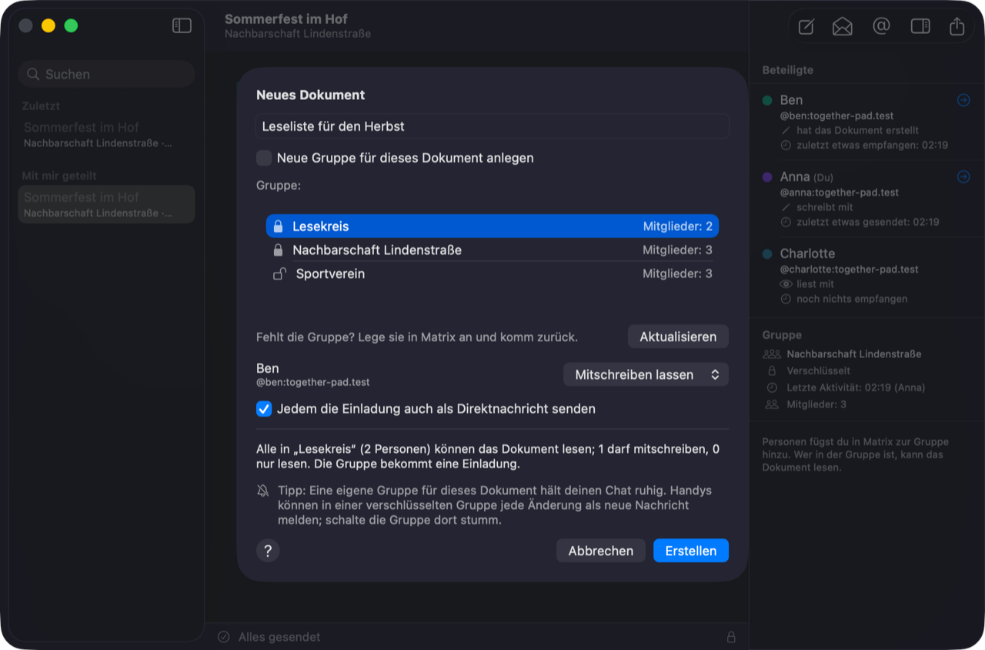Click the share icon in the toolbar
The width and height of the screenshot is (985, 650).
[957, 26]
